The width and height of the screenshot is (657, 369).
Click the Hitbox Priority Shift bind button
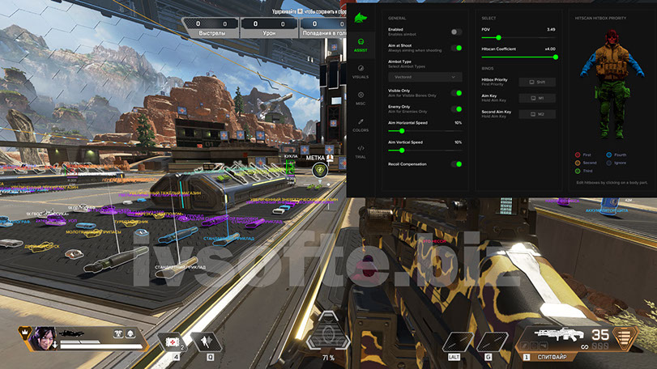[537, 82]
